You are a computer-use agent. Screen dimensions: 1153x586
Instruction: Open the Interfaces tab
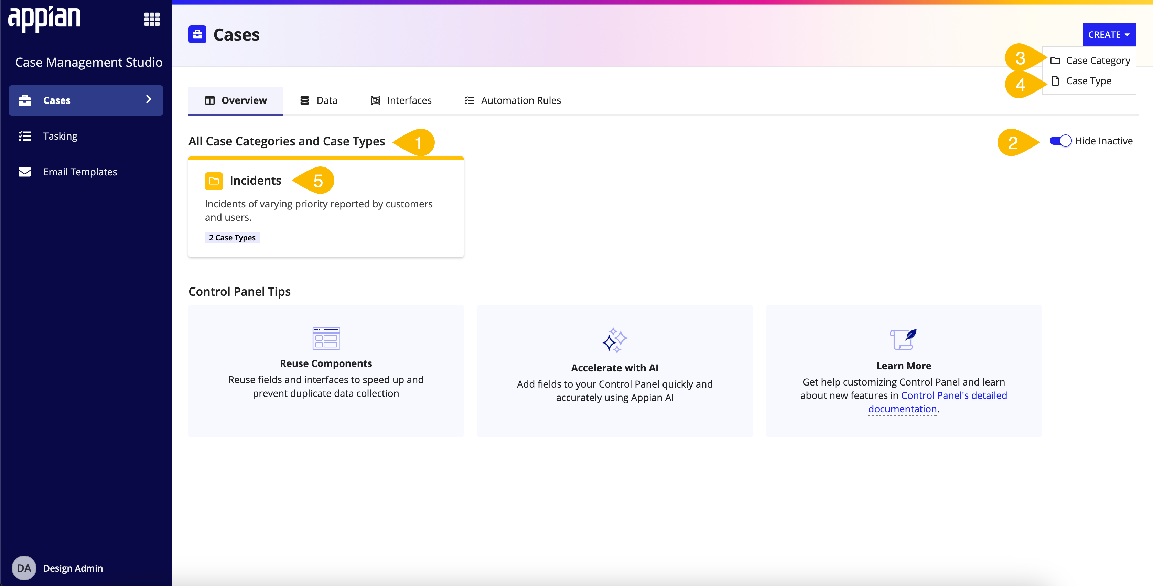401,100
